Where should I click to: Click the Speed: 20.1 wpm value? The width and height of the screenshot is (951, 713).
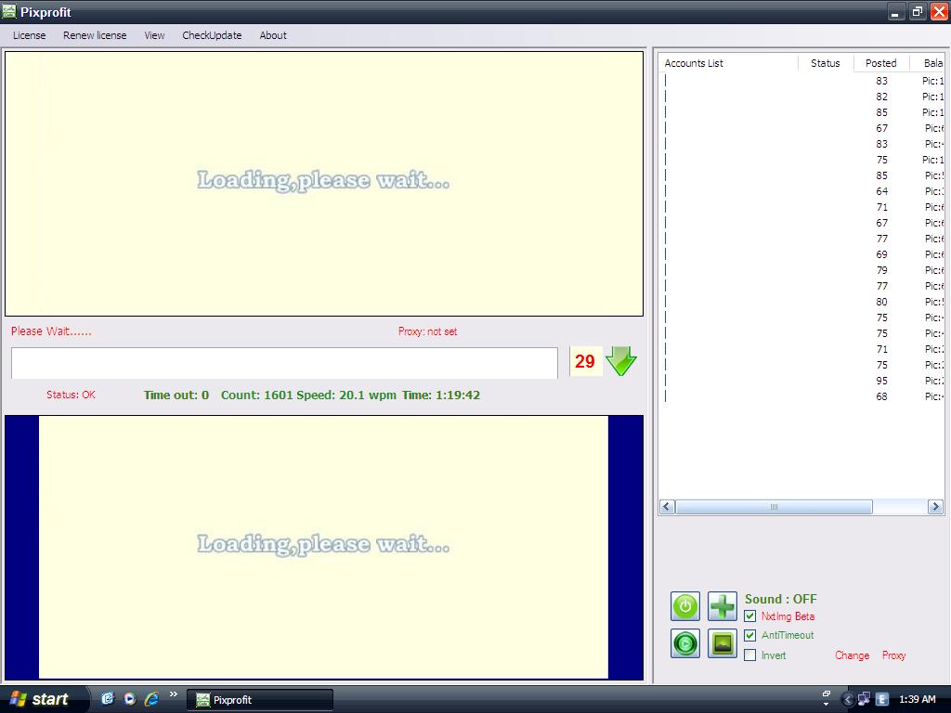[346, 395]
